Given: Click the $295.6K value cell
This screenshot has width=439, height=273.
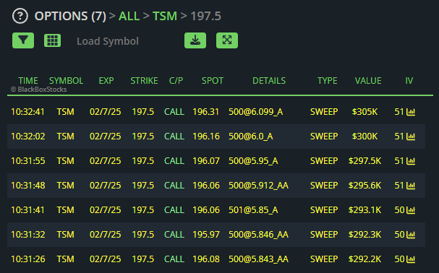Looking at the screenshot, I should [x=365, y=186].
